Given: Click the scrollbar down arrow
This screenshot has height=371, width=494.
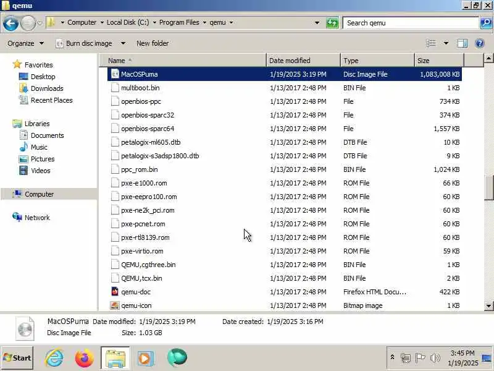Looking at the screenshot, I should tap(488, 305).
